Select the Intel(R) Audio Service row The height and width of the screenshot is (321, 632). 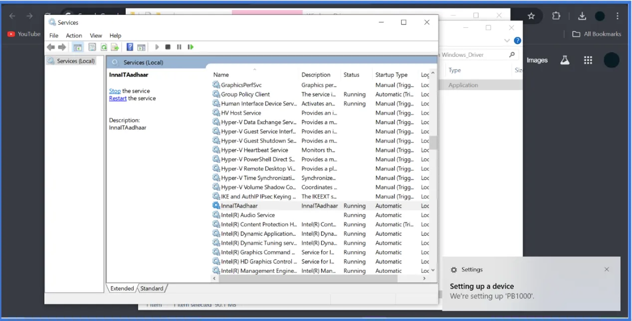point(320,215)
